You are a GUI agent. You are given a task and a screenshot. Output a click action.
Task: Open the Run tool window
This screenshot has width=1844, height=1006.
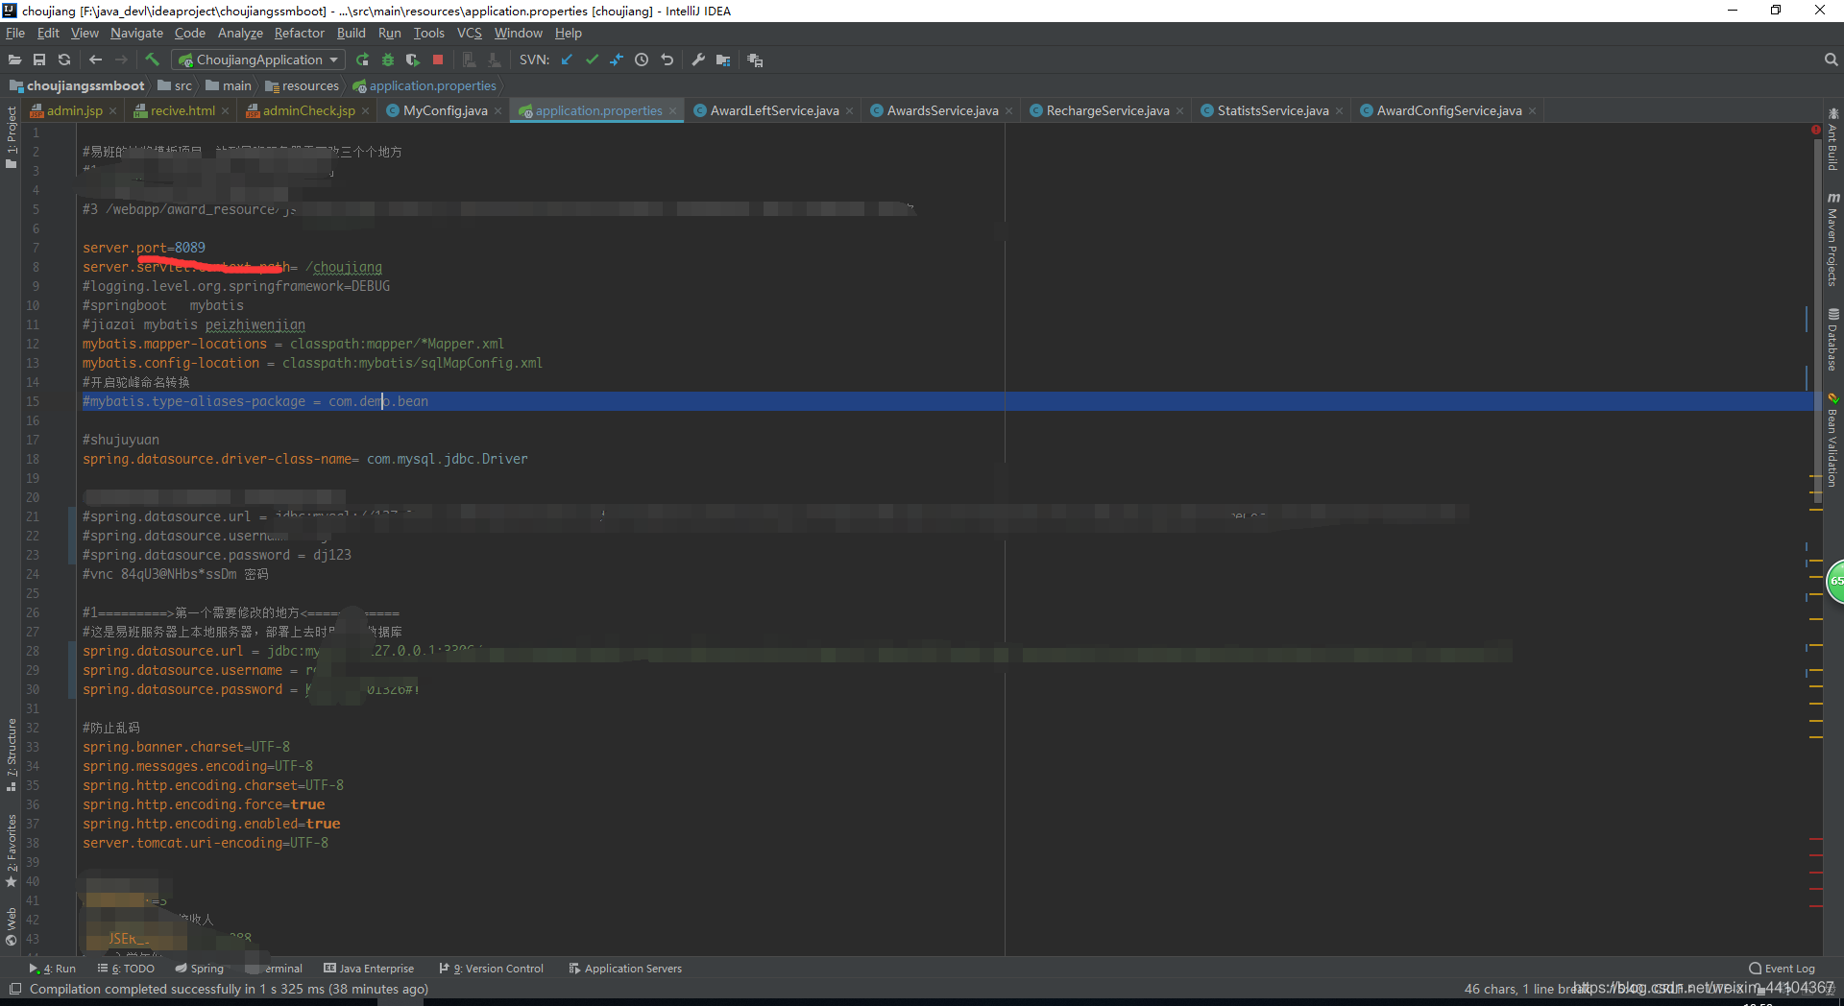tap(52, 969)
